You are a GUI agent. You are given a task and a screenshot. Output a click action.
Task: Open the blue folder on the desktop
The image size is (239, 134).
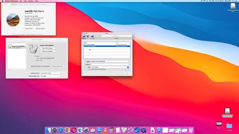click(229, 126)
